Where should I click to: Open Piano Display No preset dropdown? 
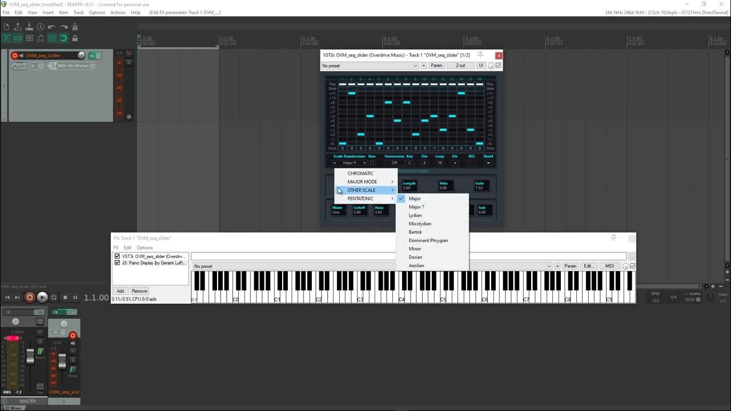coord(372,266)
